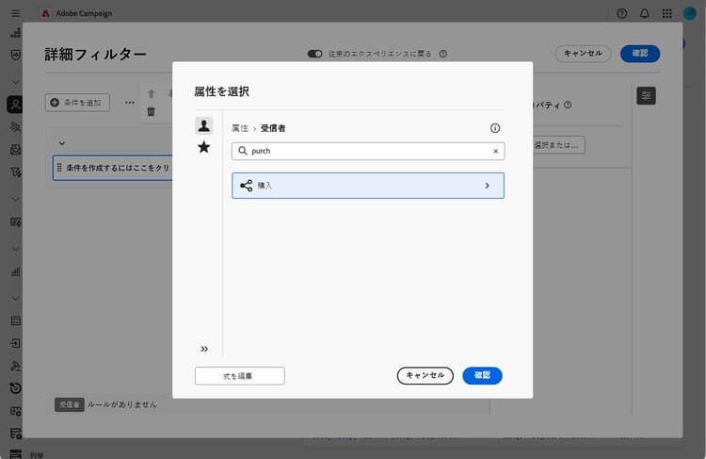Open the audiences people sidebar icon
706x459 pixels.
(16, 127)
